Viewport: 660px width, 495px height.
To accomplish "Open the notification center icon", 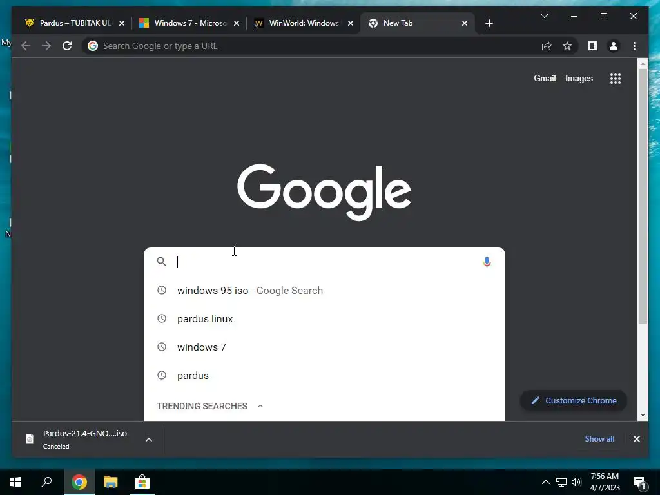I will tap(639, 483).
